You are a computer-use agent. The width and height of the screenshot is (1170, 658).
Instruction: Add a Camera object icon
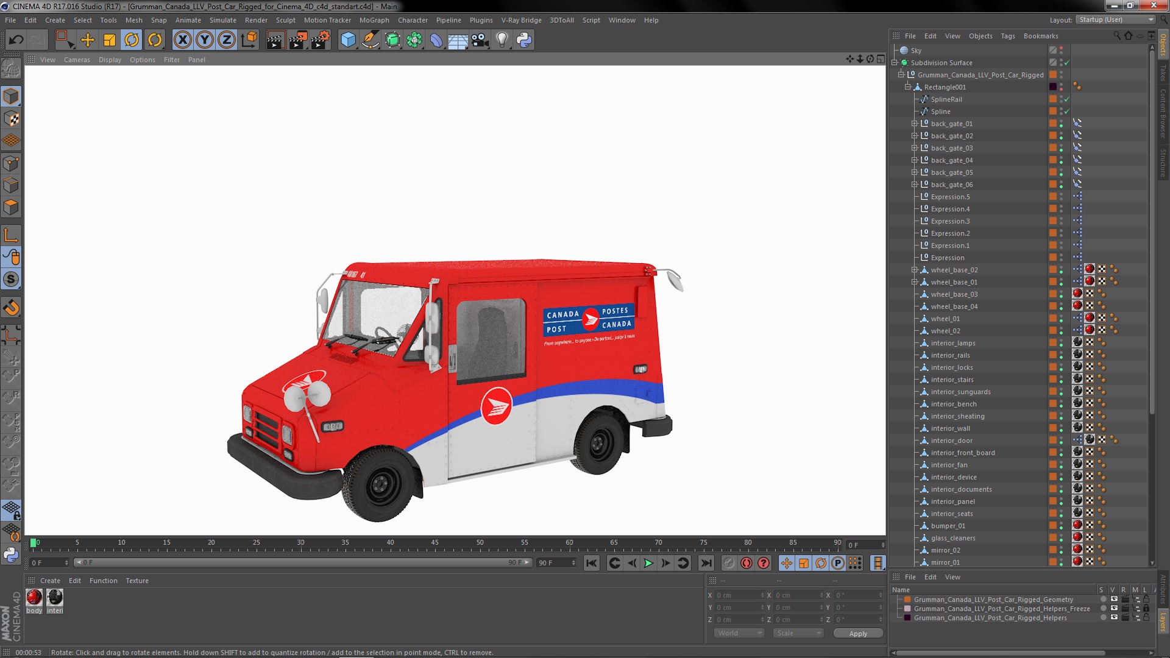(480, 40)
